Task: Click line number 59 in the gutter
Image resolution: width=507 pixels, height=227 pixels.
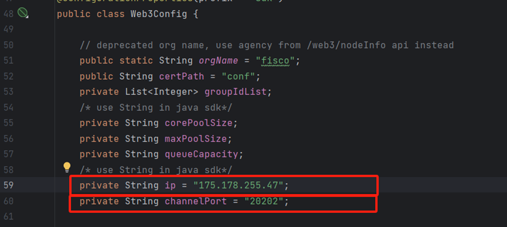Action: coord(8,185)
